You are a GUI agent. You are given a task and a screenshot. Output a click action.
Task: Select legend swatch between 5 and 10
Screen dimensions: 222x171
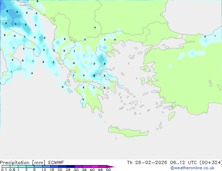coord(38,166)
